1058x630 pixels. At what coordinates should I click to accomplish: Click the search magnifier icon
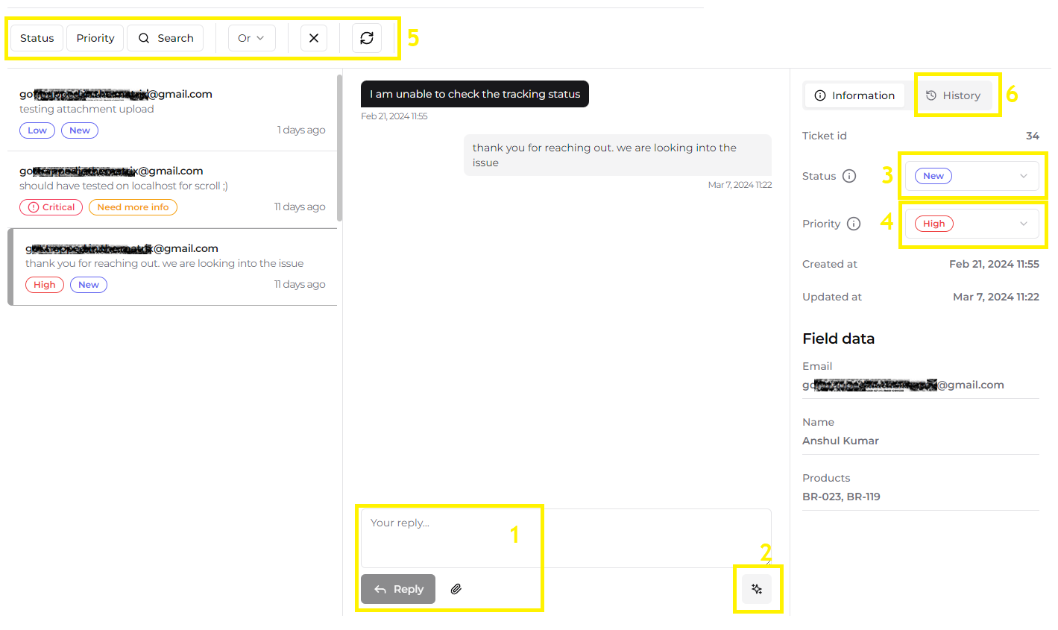(144, 38)
